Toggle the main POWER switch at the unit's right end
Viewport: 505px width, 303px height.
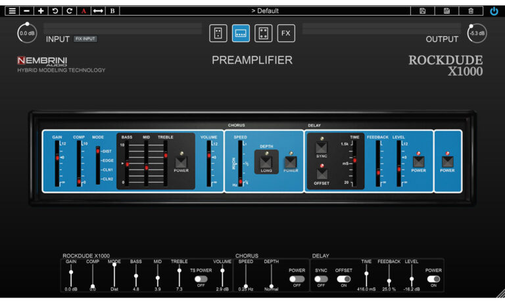pyautogui.click(x=447, y=162)
